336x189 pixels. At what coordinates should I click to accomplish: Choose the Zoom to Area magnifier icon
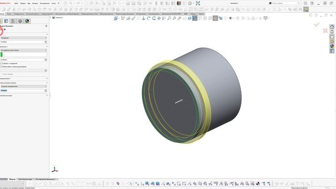(169, 18)
